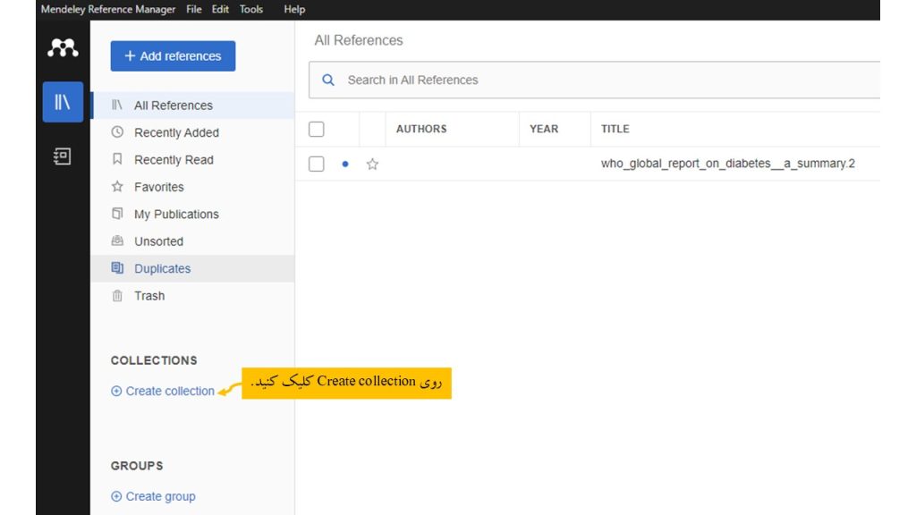Image resolution: width=916 pixels, height=515 pixels.
Task: Sort references by the YEAR column
Action: pyautogui.click(x=544, y=130)
